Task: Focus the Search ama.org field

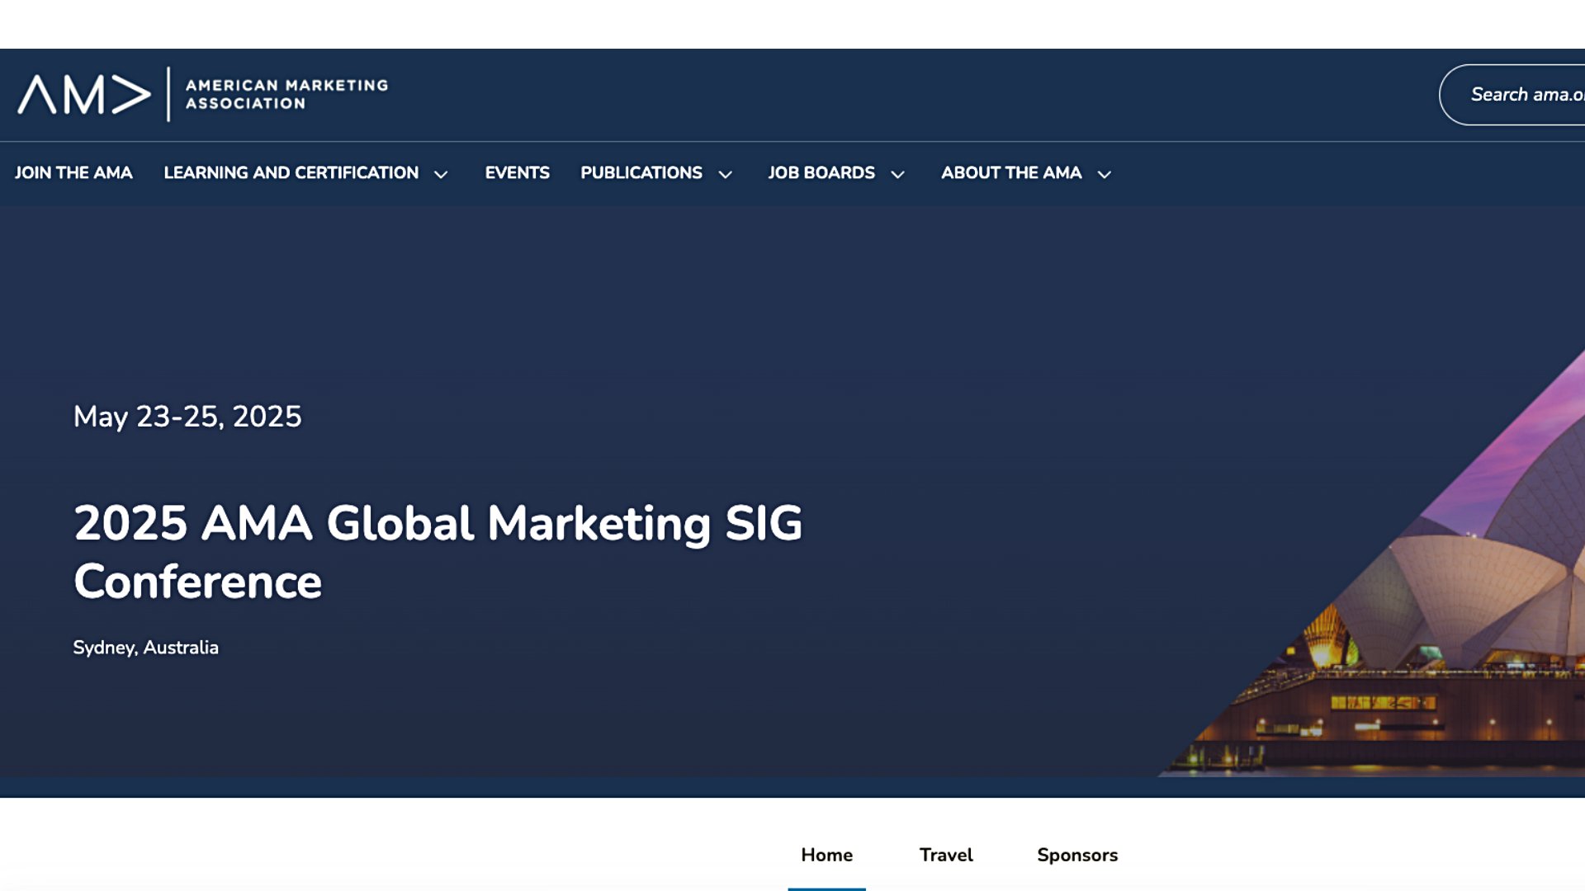Action: 1512,95
